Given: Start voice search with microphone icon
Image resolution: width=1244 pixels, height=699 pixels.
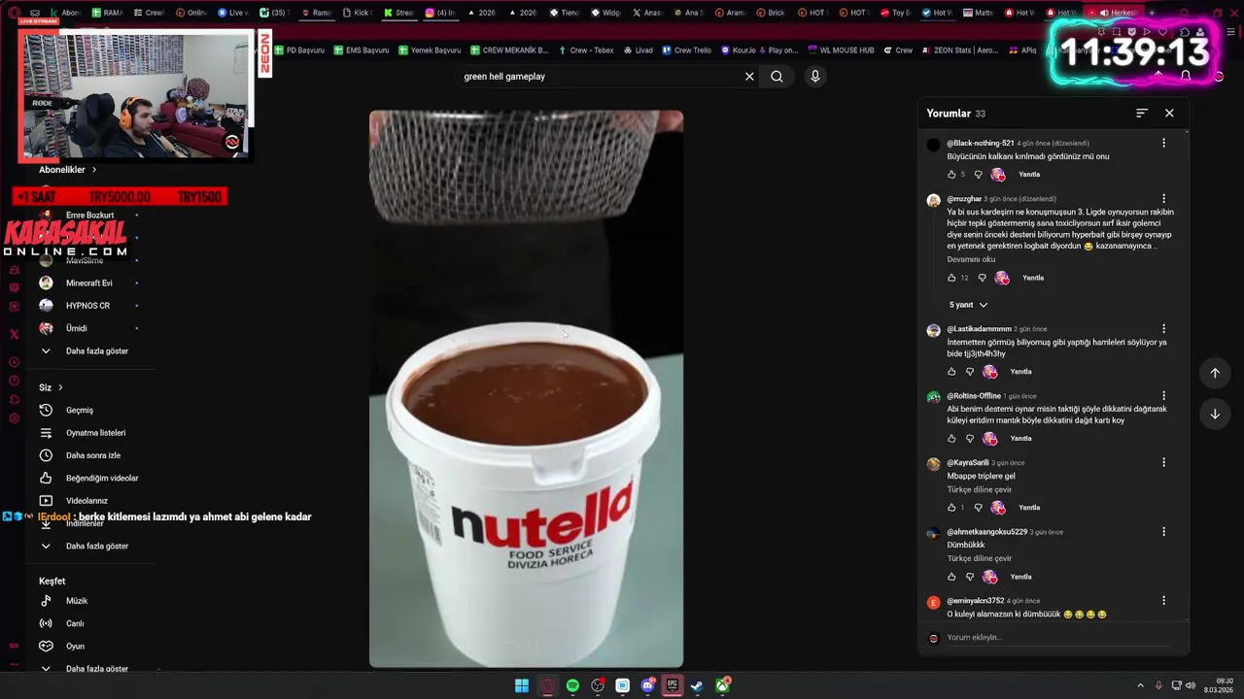Looking at the screenshot, I should point(814,77).
